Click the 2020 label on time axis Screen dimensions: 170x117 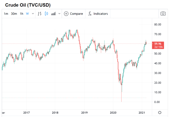tap(113, 112)
